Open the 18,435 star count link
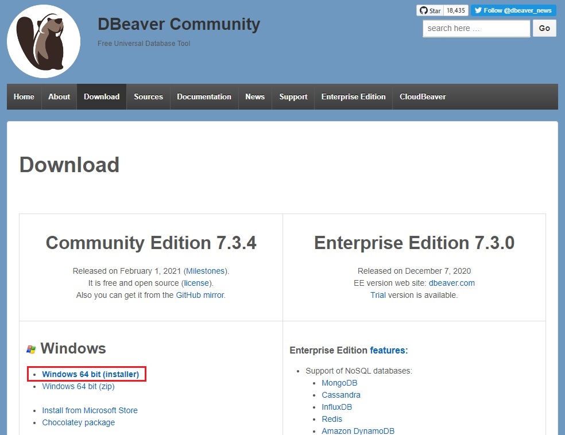The image size is (565, 435). coord(456,10)
